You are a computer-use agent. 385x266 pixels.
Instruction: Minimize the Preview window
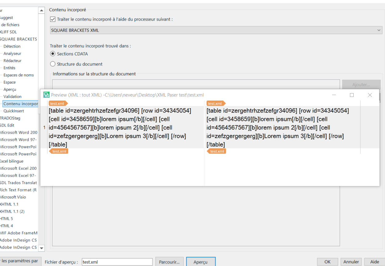pos(334,95)
